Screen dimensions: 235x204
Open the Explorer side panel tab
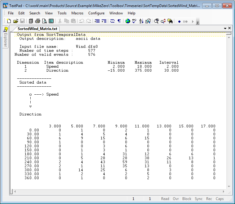pyautogui.click(x=6, y=37)
